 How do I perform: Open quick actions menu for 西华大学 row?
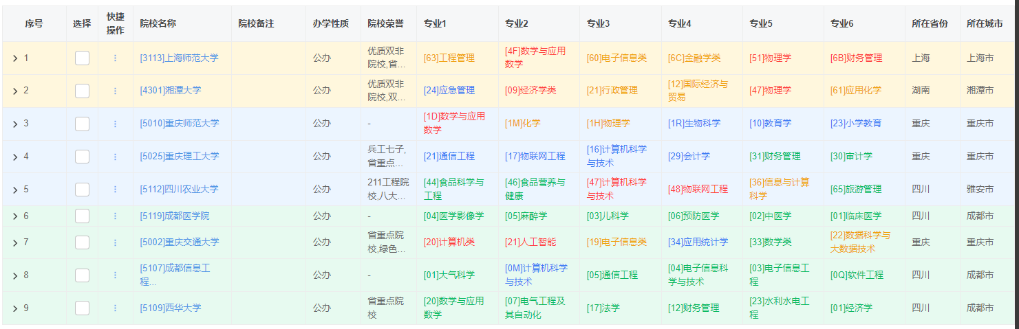[115, 308]
